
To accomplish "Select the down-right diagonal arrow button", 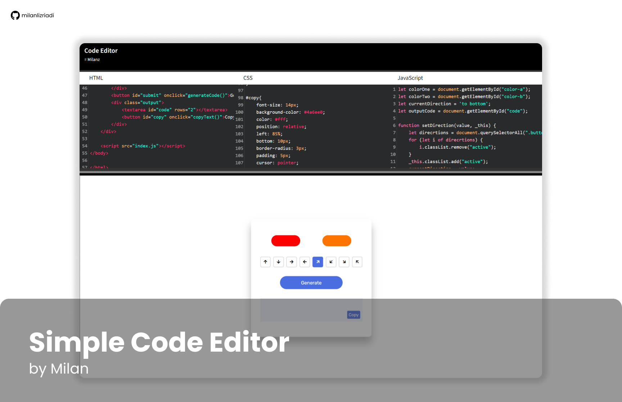I will (344, 262).
